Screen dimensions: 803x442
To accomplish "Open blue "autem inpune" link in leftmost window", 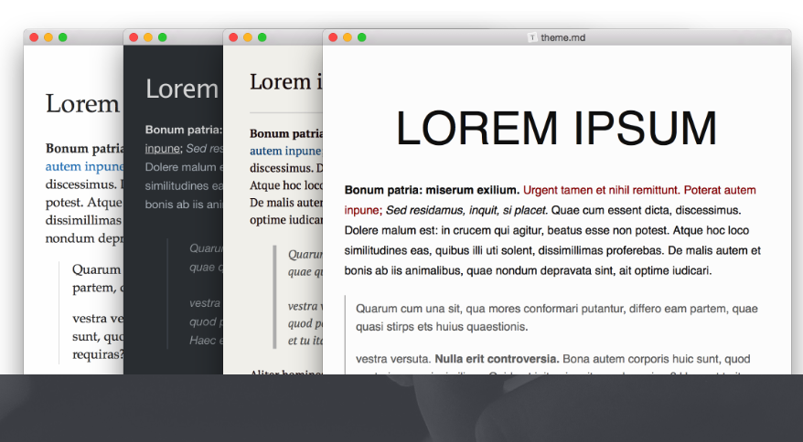I will click(x=84, y=166).
